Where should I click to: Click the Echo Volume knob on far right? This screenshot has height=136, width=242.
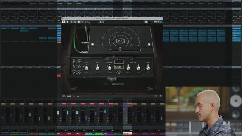[148, 68]
